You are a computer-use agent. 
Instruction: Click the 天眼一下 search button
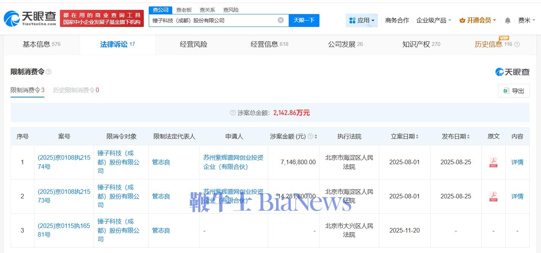[304, 20]
